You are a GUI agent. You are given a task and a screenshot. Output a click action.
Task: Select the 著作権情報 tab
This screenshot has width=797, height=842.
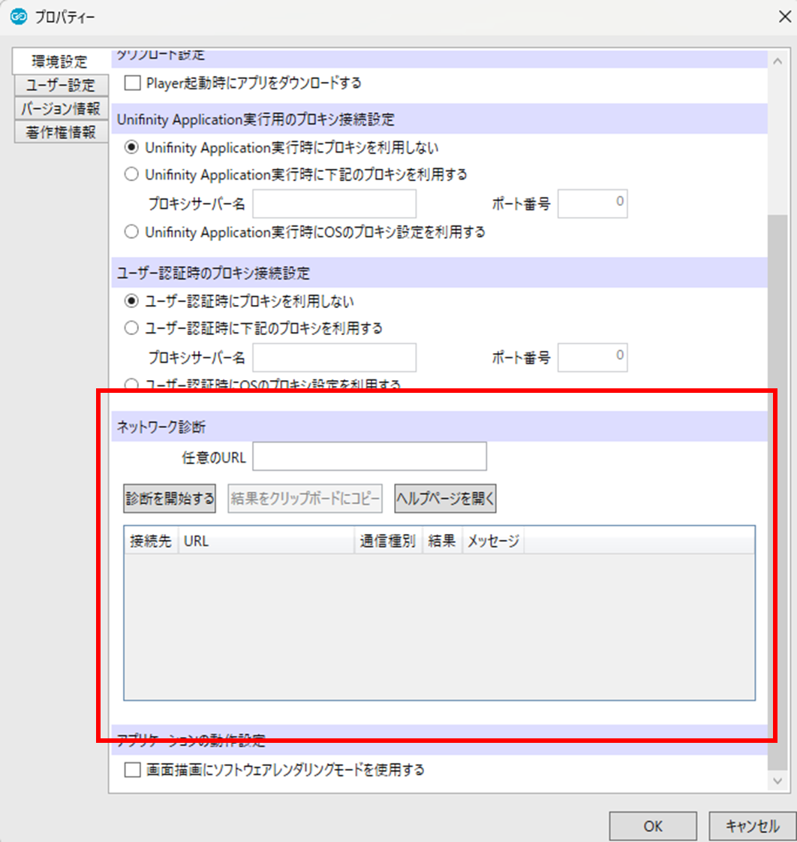point(61,132)
